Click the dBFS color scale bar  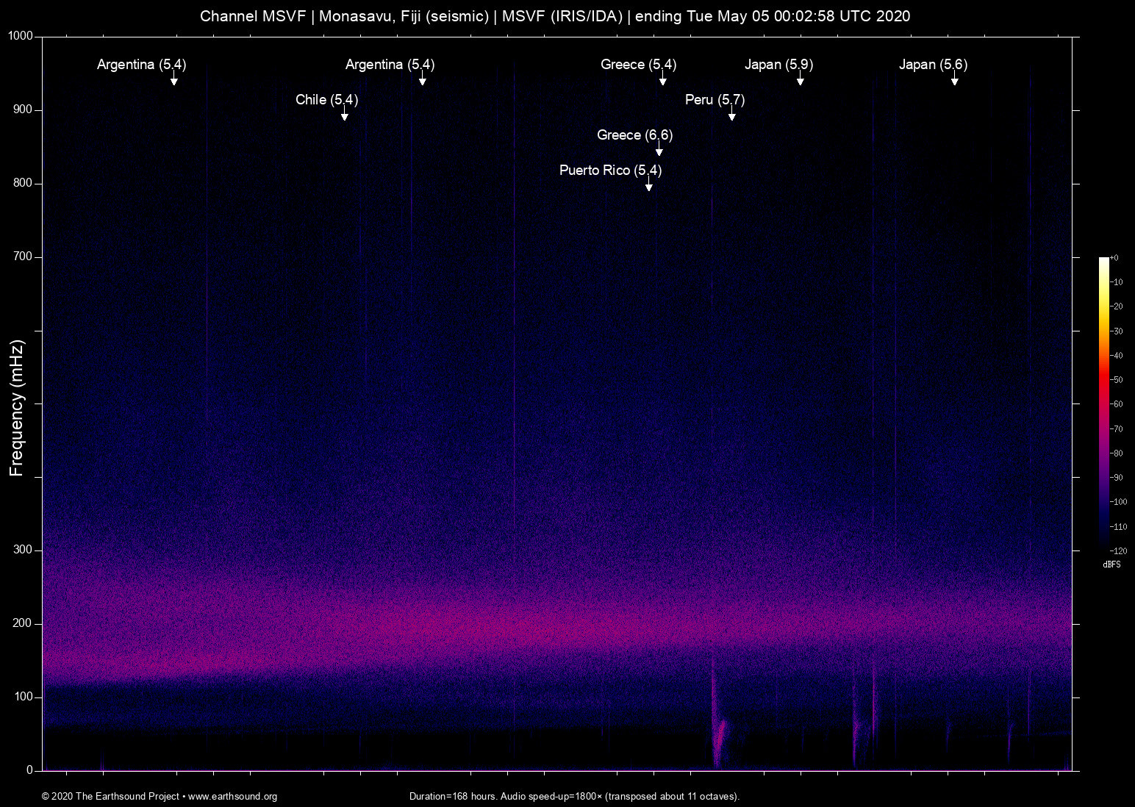(1103, 403)
